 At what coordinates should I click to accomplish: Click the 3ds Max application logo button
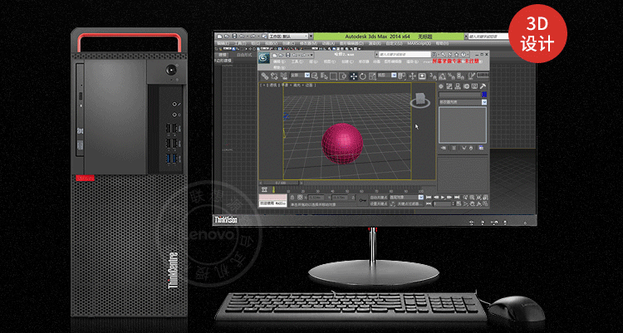pyautogui.click(x=264, y=57)
